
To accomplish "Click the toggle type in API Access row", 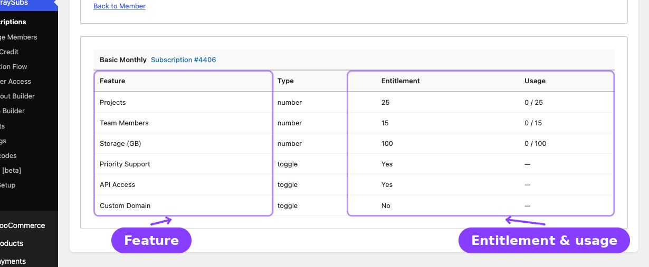I will [x=288, y=184].
